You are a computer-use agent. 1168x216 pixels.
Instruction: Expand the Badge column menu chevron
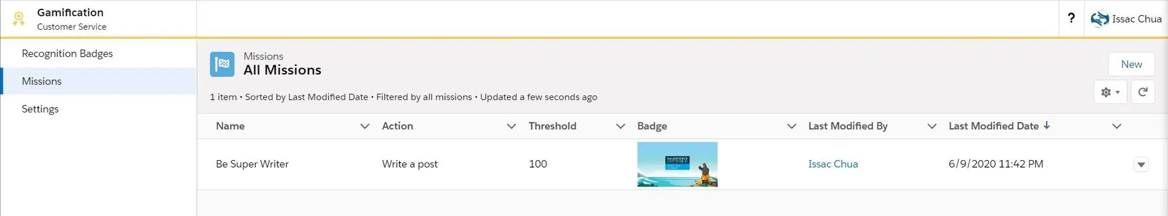coord(791,126)
